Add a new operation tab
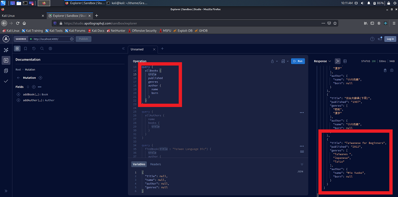Image resolution: width=398 pixels, height=197 pixels. click(163, 49)
